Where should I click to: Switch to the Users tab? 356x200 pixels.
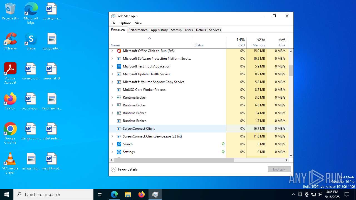pos(189,30)
